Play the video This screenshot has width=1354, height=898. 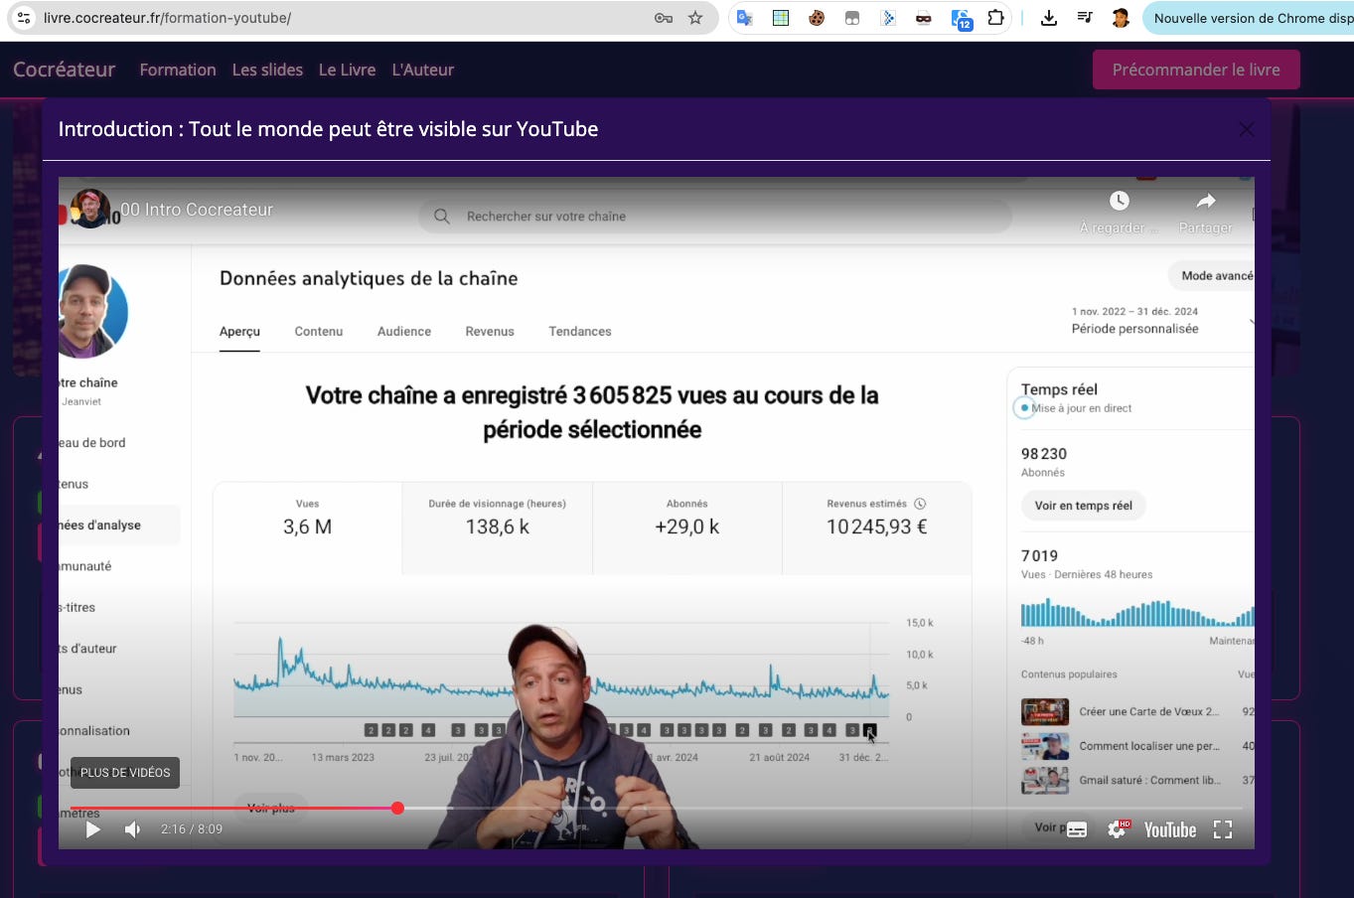click(92, 829)
